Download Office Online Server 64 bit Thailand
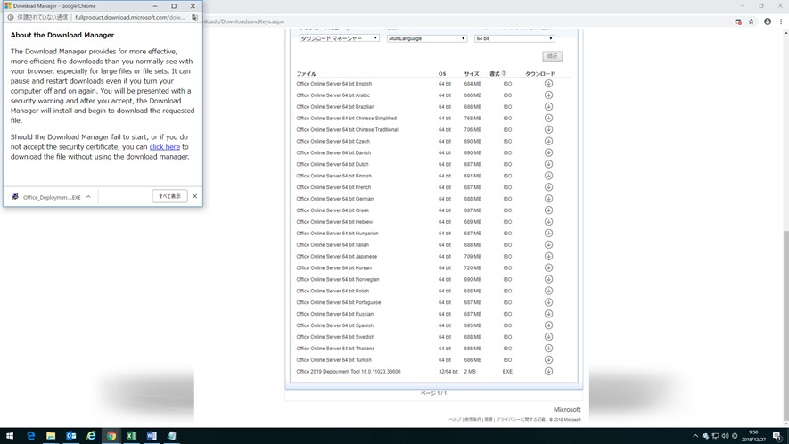This screenshot has height=444, width=789. tap(548, 349)
